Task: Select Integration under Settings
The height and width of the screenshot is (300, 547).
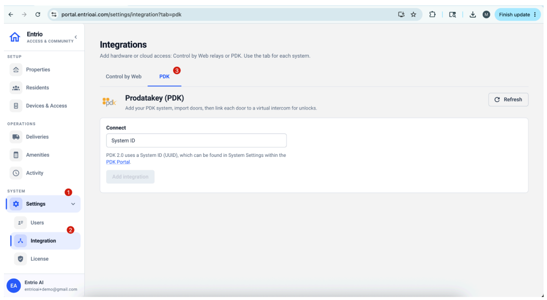Action: click(46, 241)
